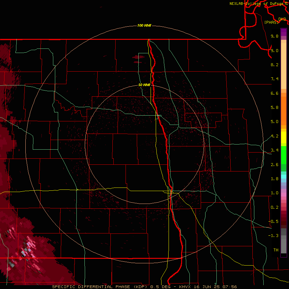The height and width of the screenshot is (289, 289).
Task: Click the 7.4 value on color scale
Action: pyautogui.click(x=275, y=79)
